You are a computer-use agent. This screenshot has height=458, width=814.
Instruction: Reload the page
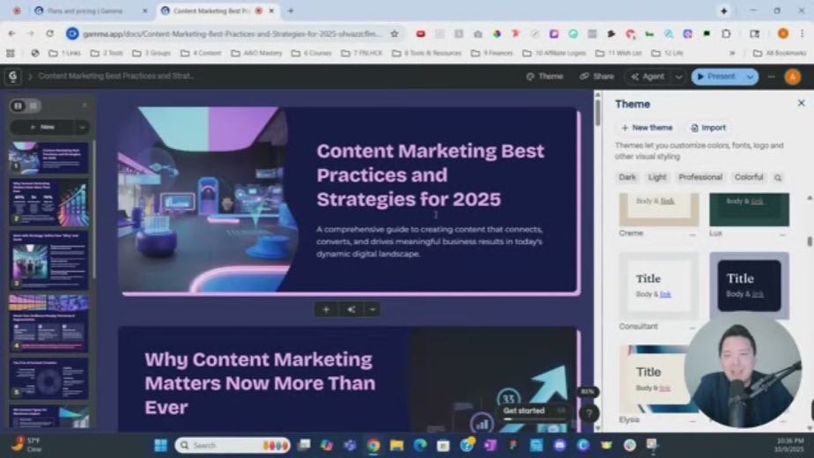pos(50,33)
